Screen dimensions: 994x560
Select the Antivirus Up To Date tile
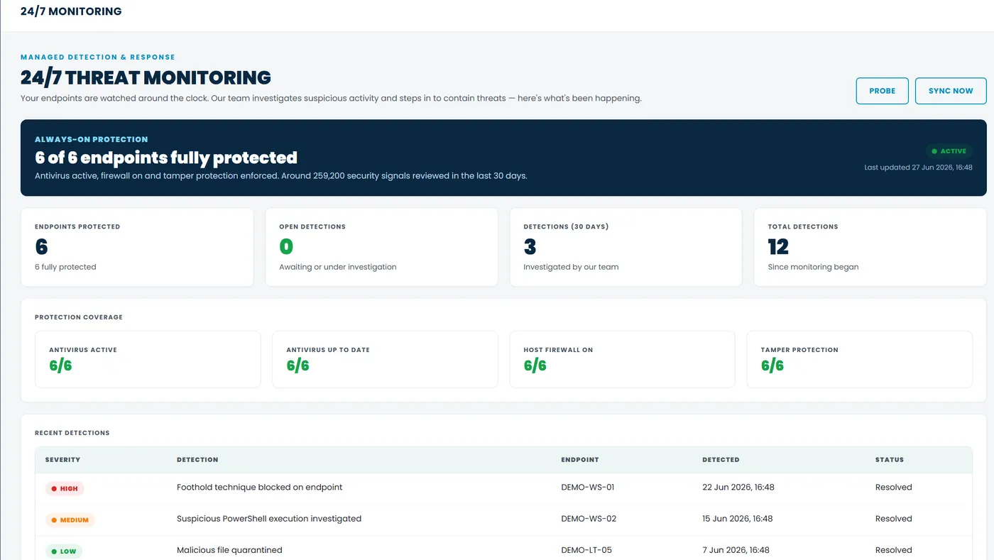pos(385,359)
